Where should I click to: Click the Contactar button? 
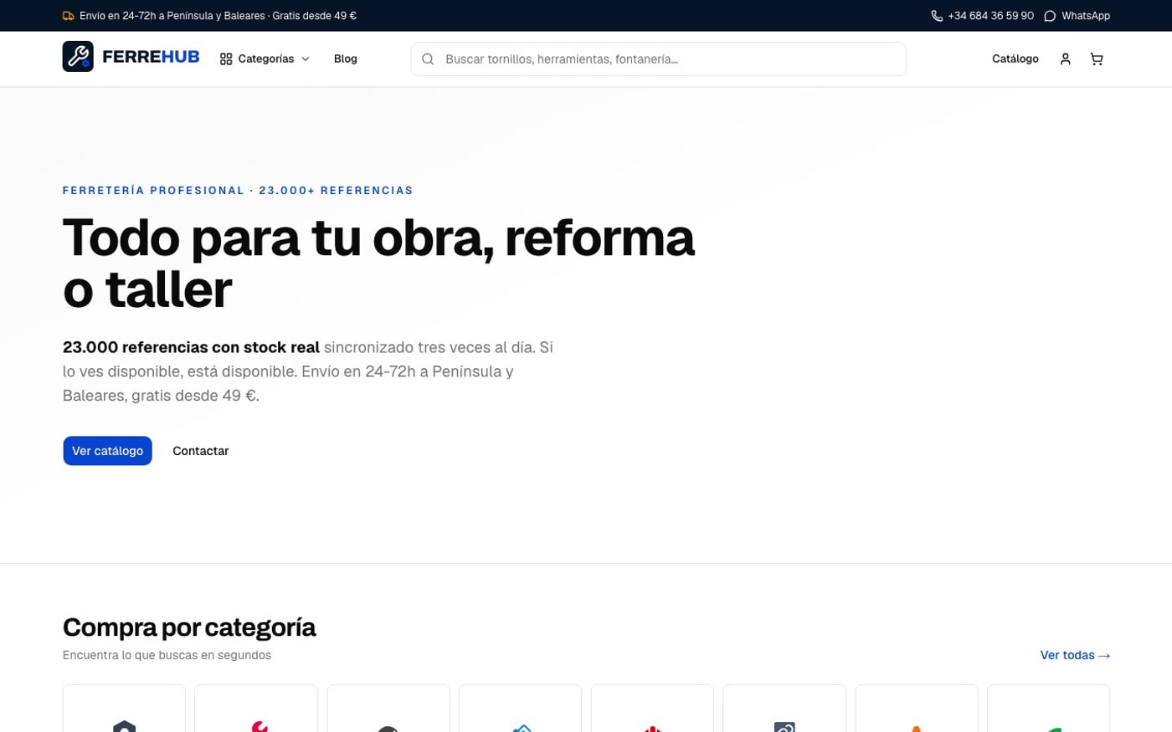point(201,451)
